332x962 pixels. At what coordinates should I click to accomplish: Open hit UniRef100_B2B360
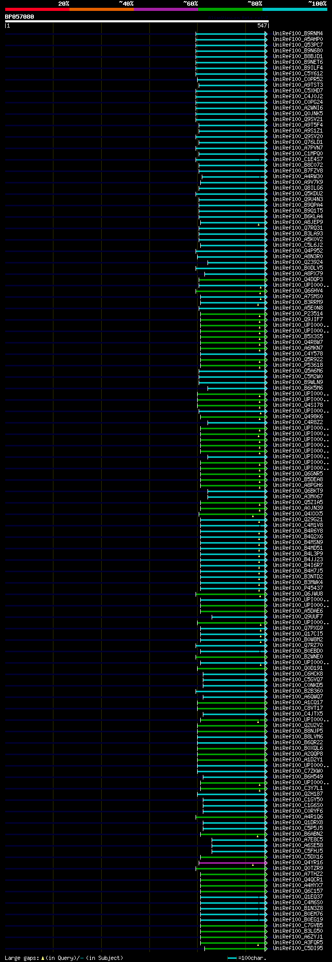[298, 691]
